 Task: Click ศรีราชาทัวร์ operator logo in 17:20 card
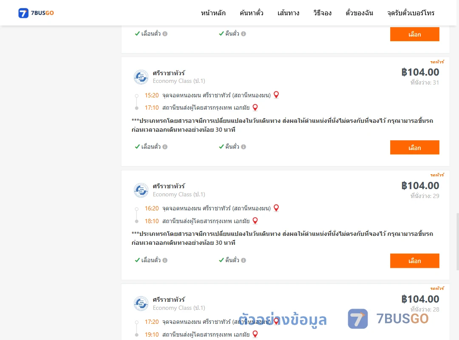pyautogui.click(x=141, y=303)
